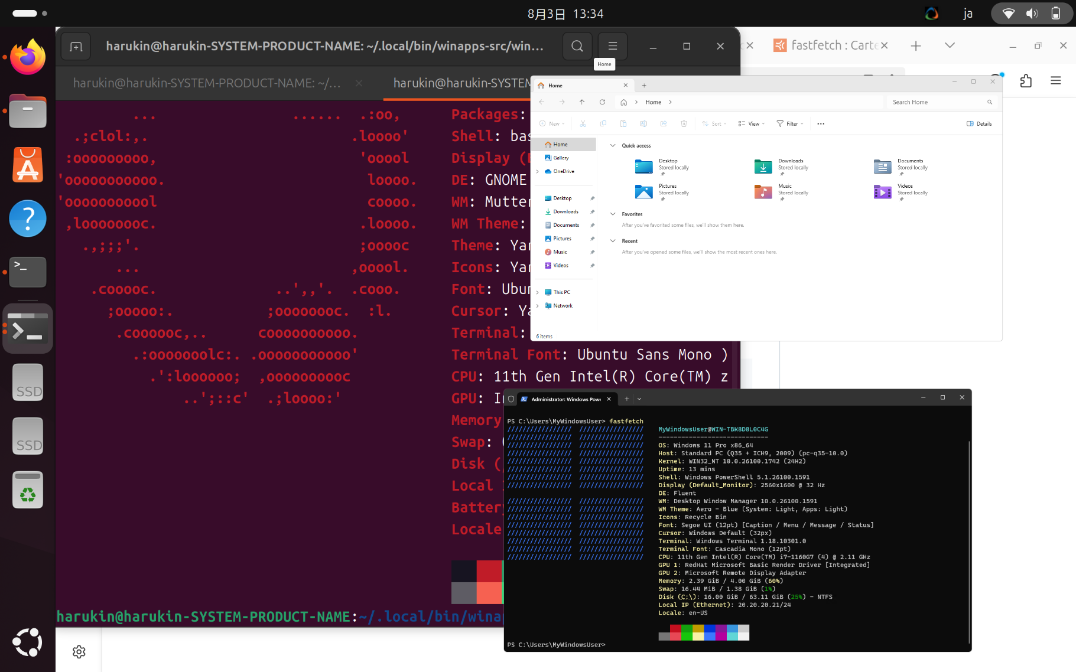The image size is (1076, 672).
Task: Open Firefox from the Ubuntu dock
Action: click(x=28, y=57)
